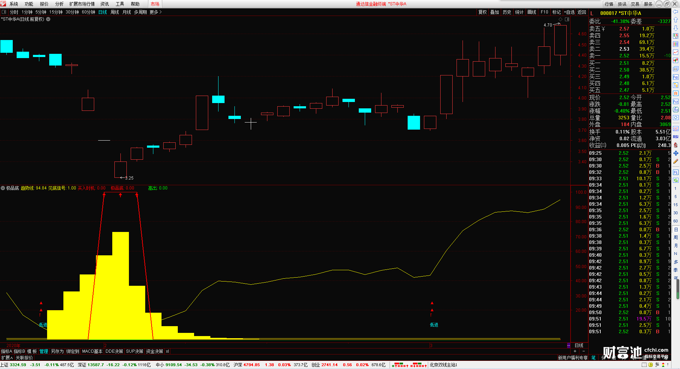This screenshot has height=369, width=680.
Task: Switch to the MACD基本 tab
Action: coord(92,351)
